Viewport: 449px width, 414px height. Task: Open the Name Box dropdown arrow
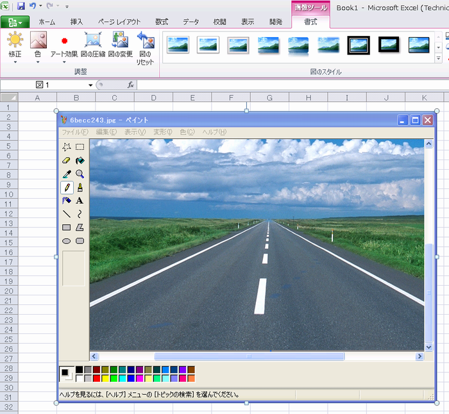click(x=90, y=85)
